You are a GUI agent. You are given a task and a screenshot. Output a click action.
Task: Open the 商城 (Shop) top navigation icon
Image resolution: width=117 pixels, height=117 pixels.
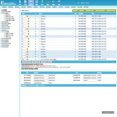(53, 3)
